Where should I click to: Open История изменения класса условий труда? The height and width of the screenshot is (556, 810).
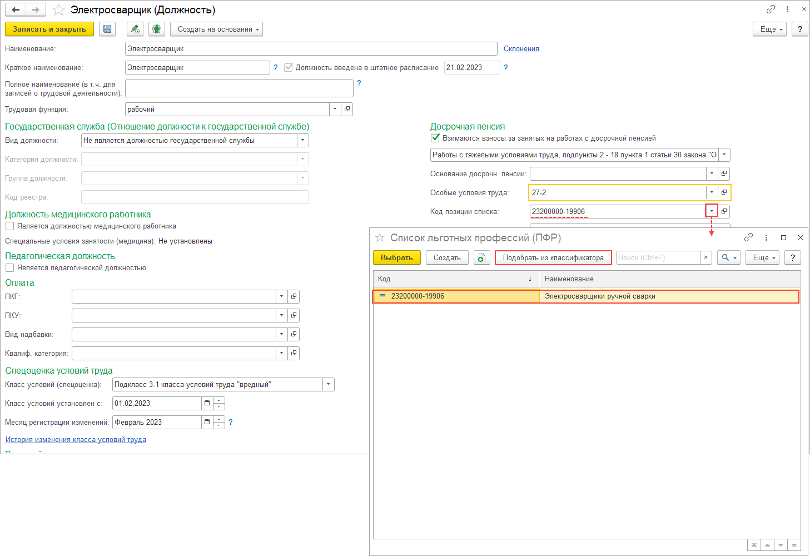pos(76,439)
